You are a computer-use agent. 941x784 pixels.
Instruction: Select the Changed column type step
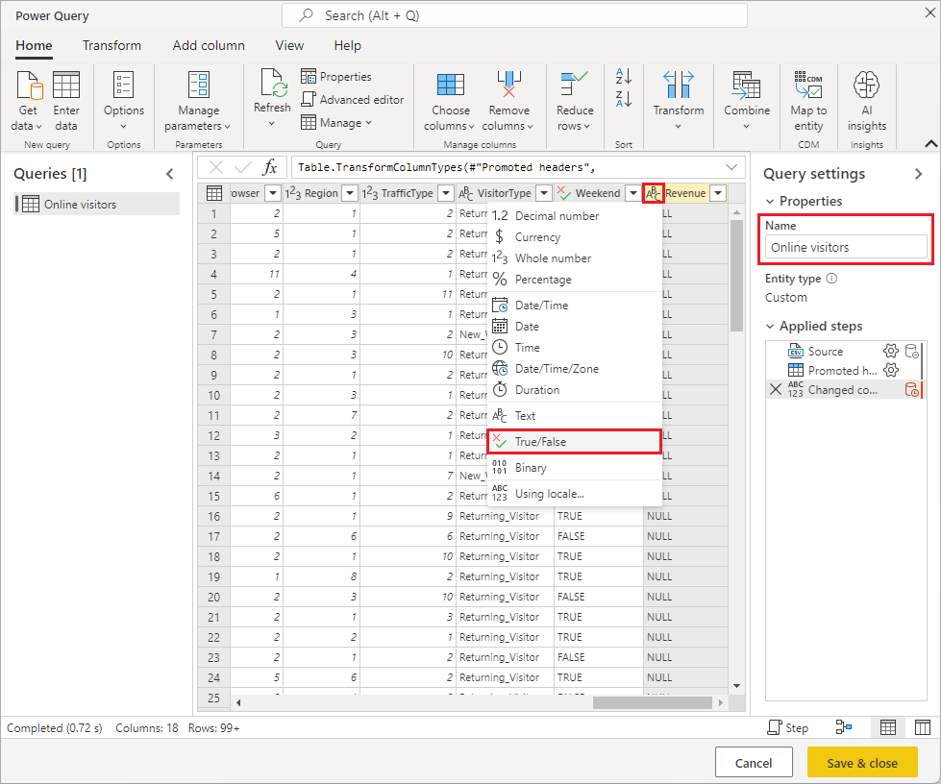click(x=843, y=389)
